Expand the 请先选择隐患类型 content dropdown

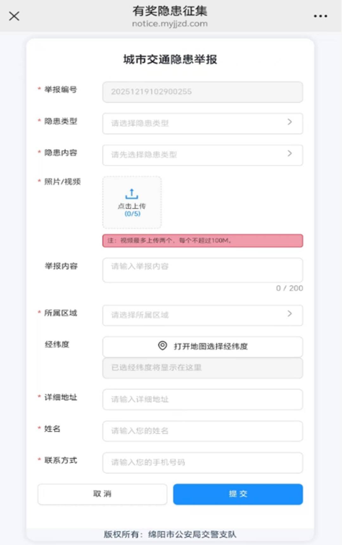coord(196,155)
